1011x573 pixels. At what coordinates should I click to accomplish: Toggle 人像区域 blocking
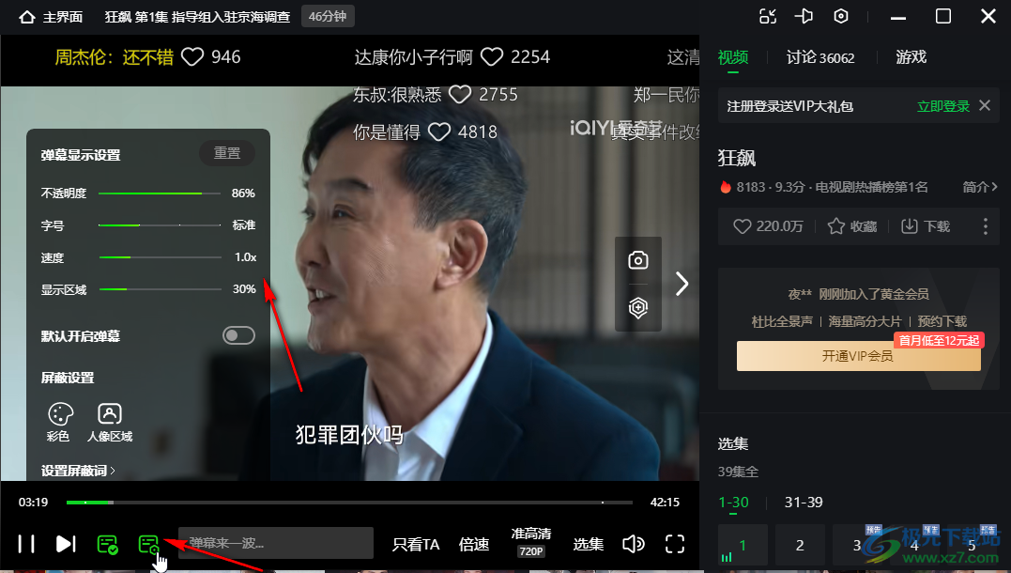point(110,423)
